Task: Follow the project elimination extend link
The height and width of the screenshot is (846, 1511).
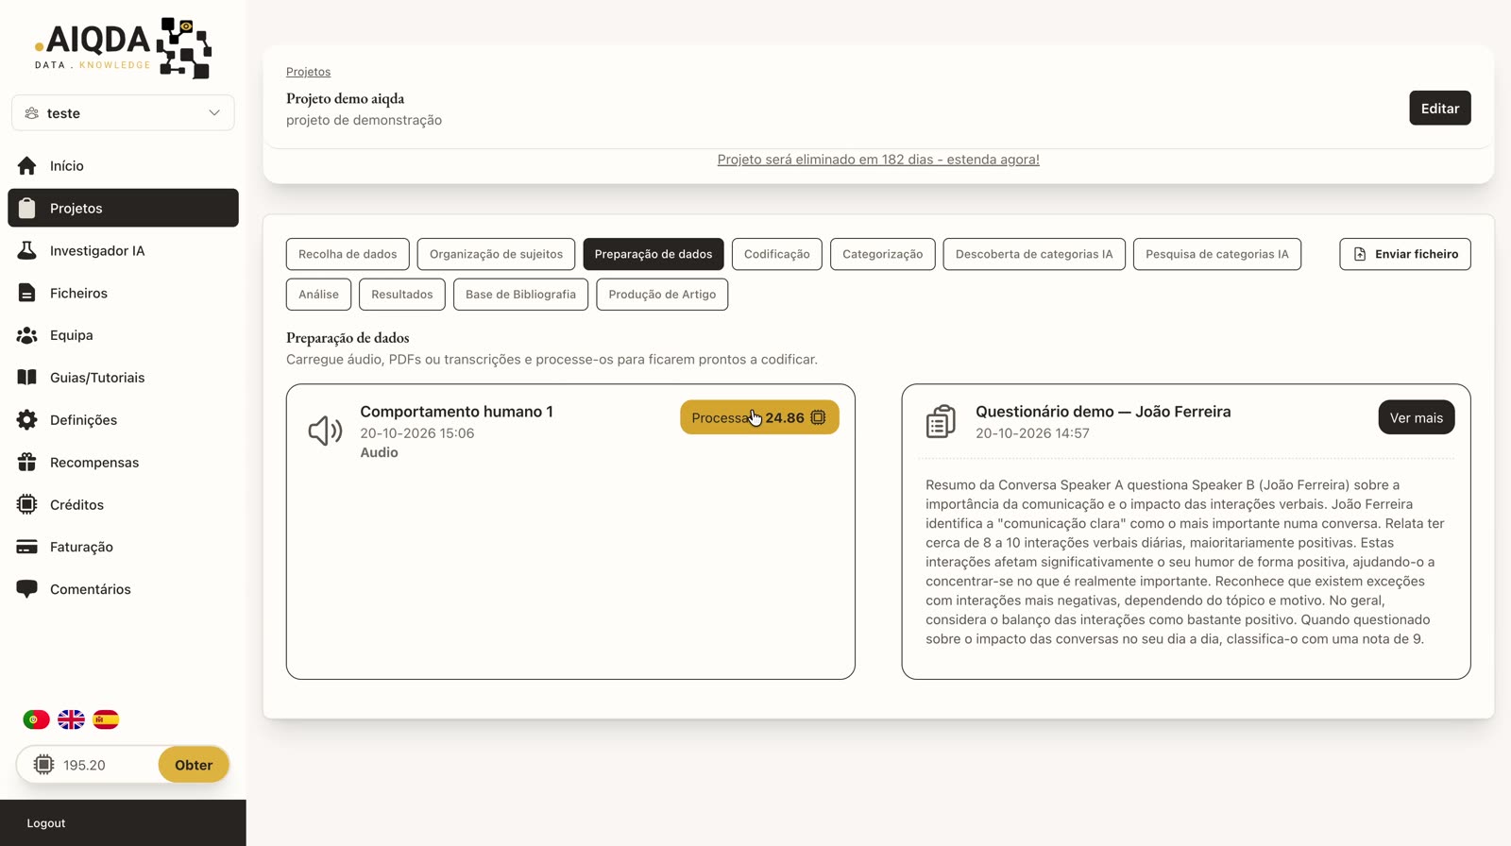Action: click(878, 160)
